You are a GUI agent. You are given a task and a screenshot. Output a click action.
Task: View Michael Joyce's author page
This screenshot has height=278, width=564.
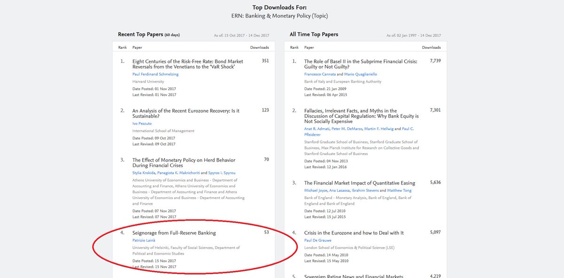click(316, 191)
